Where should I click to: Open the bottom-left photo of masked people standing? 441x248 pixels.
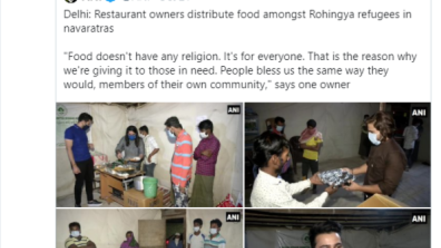(x=149, y=228)
